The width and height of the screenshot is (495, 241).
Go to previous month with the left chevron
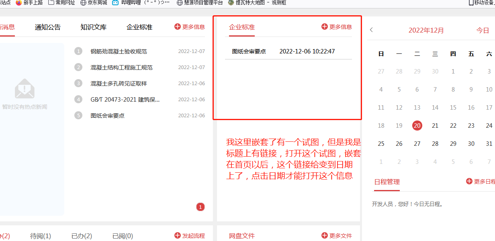pyautogui.click(x=371, y=30)
